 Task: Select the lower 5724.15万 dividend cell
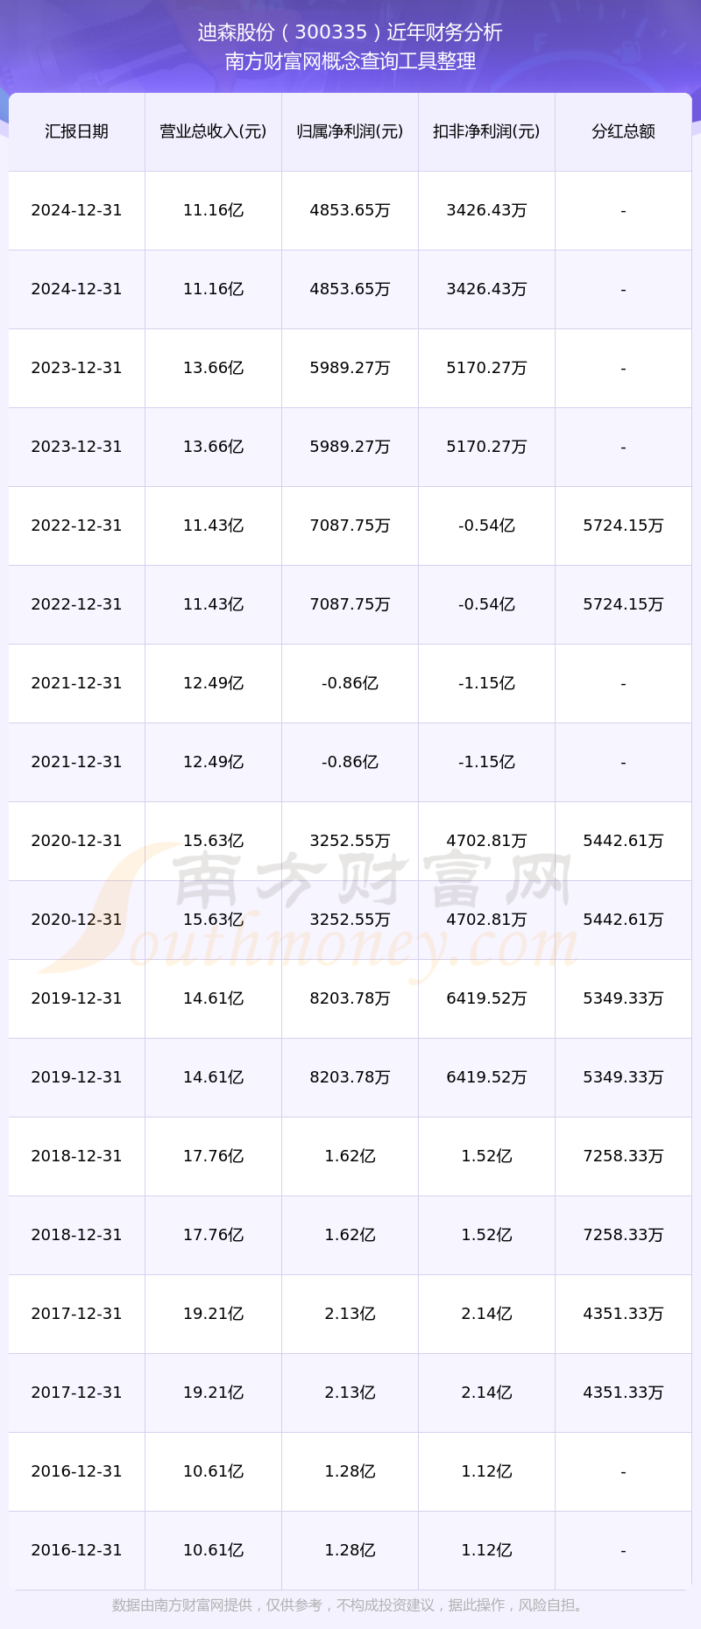click(623, 604)
